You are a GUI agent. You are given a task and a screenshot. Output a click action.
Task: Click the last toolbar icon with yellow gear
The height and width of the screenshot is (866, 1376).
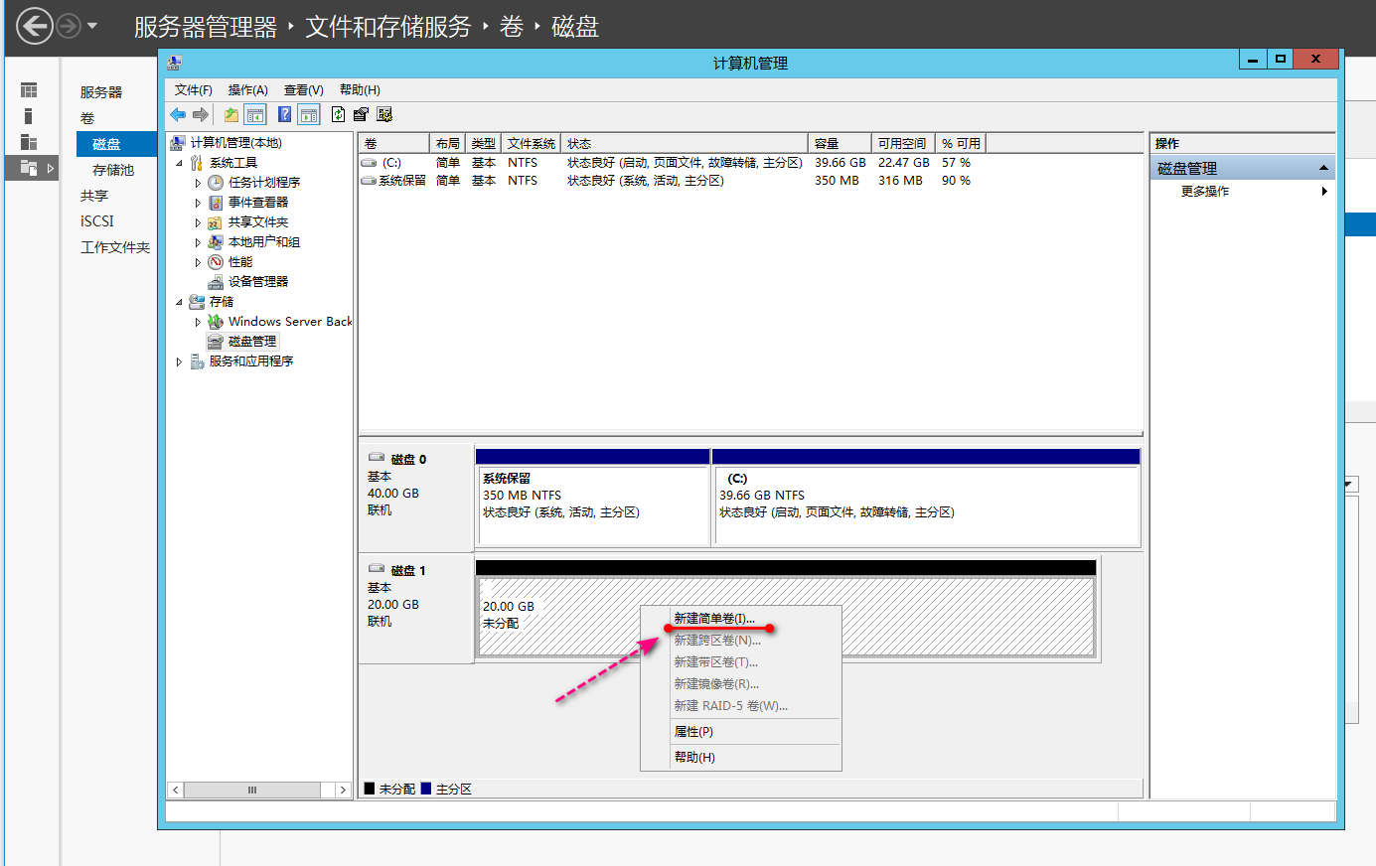384,114
